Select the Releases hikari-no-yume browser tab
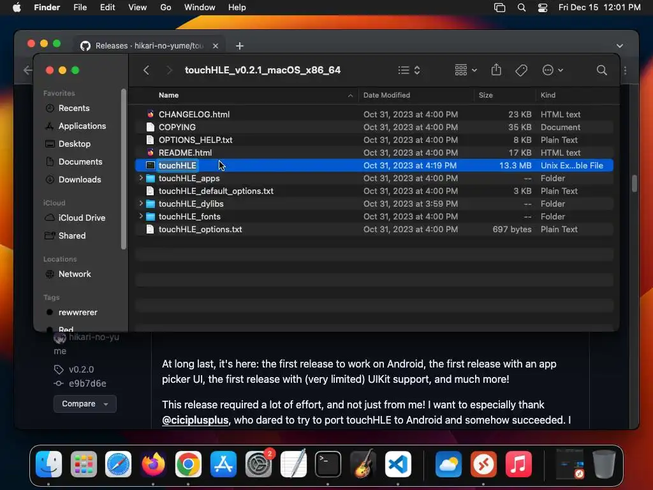Image resolution: width=653 pixels, height=490 pixels. (x=149, y=45)
